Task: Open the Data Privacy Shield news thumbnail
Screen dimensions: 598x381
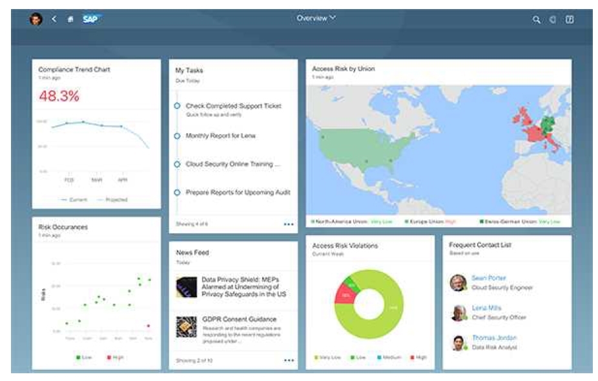Action: 187,287
